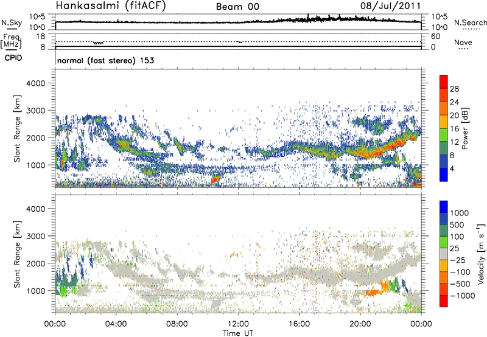Click the green positive-velocity patch after 00:00
Screen dimensions: 487x337
(x=66, y=283)
